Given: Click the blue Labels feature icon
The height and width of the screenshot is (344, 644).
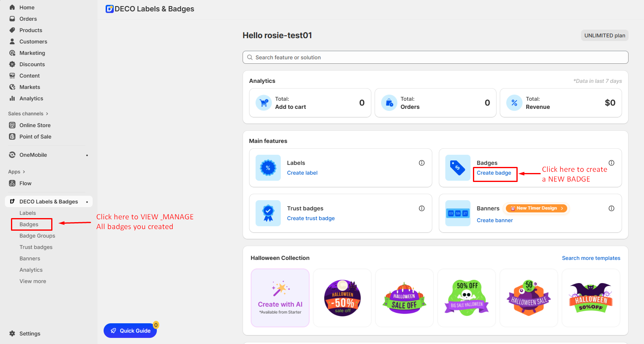Looking at the screenshot, I should pos(268,168).
